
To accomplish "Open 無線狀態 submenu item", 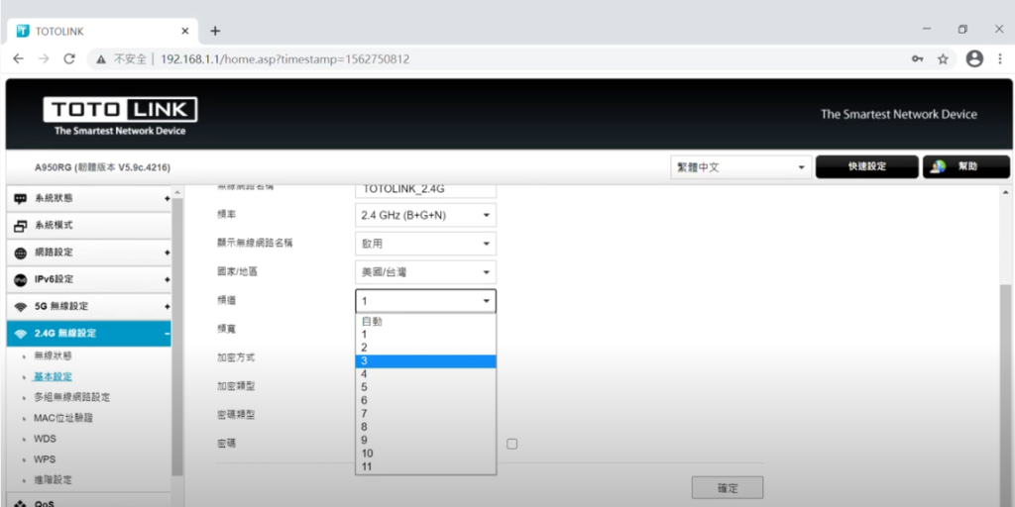I will (53, 355).
